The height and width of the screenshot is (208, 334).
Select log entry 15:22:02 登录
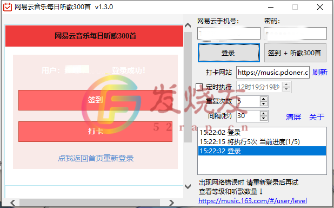[x=262, y=133]
